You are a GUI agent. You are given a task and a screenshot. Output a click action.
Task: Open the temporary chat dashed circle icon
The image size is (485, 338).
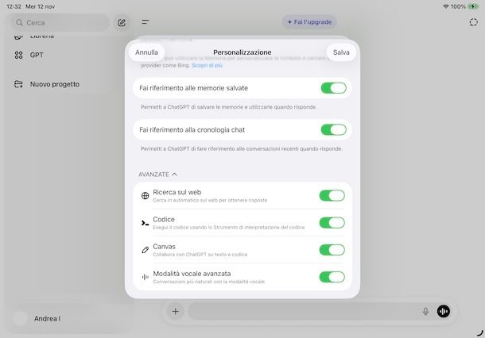[x=473, y=22]
